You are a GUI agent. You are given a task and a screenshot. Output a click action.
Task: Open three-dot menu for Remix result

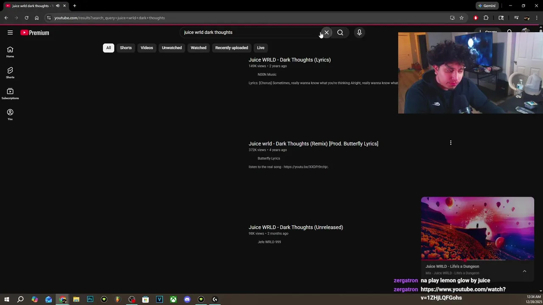pyautogui.click(x=451, y=143)
